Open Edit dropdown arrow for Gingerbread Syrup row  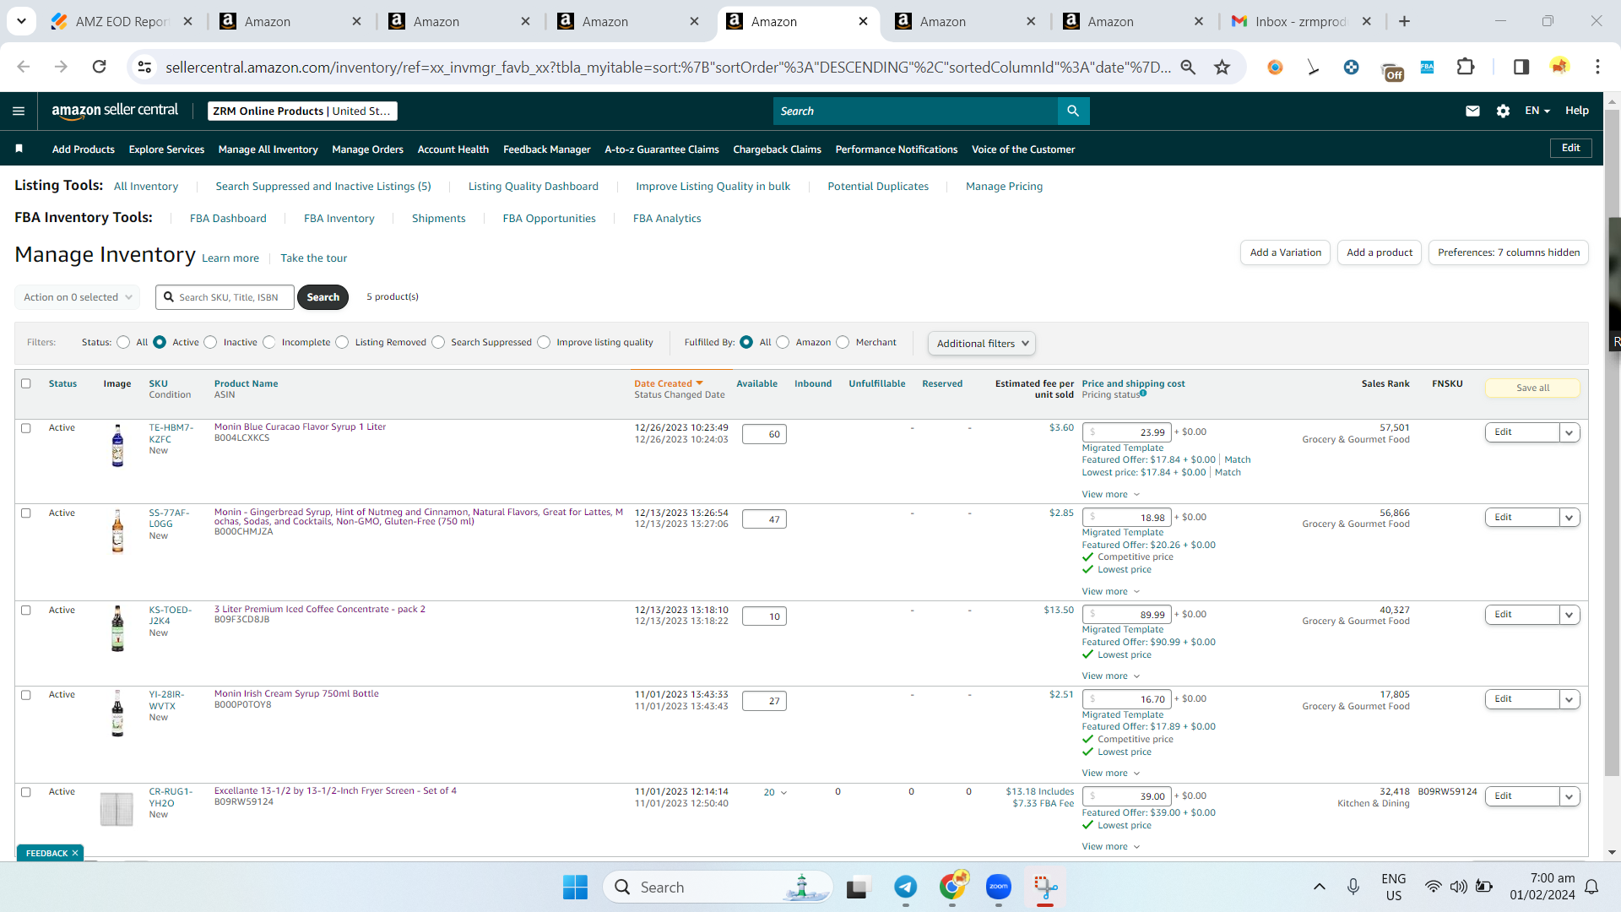click(1569, 518)
